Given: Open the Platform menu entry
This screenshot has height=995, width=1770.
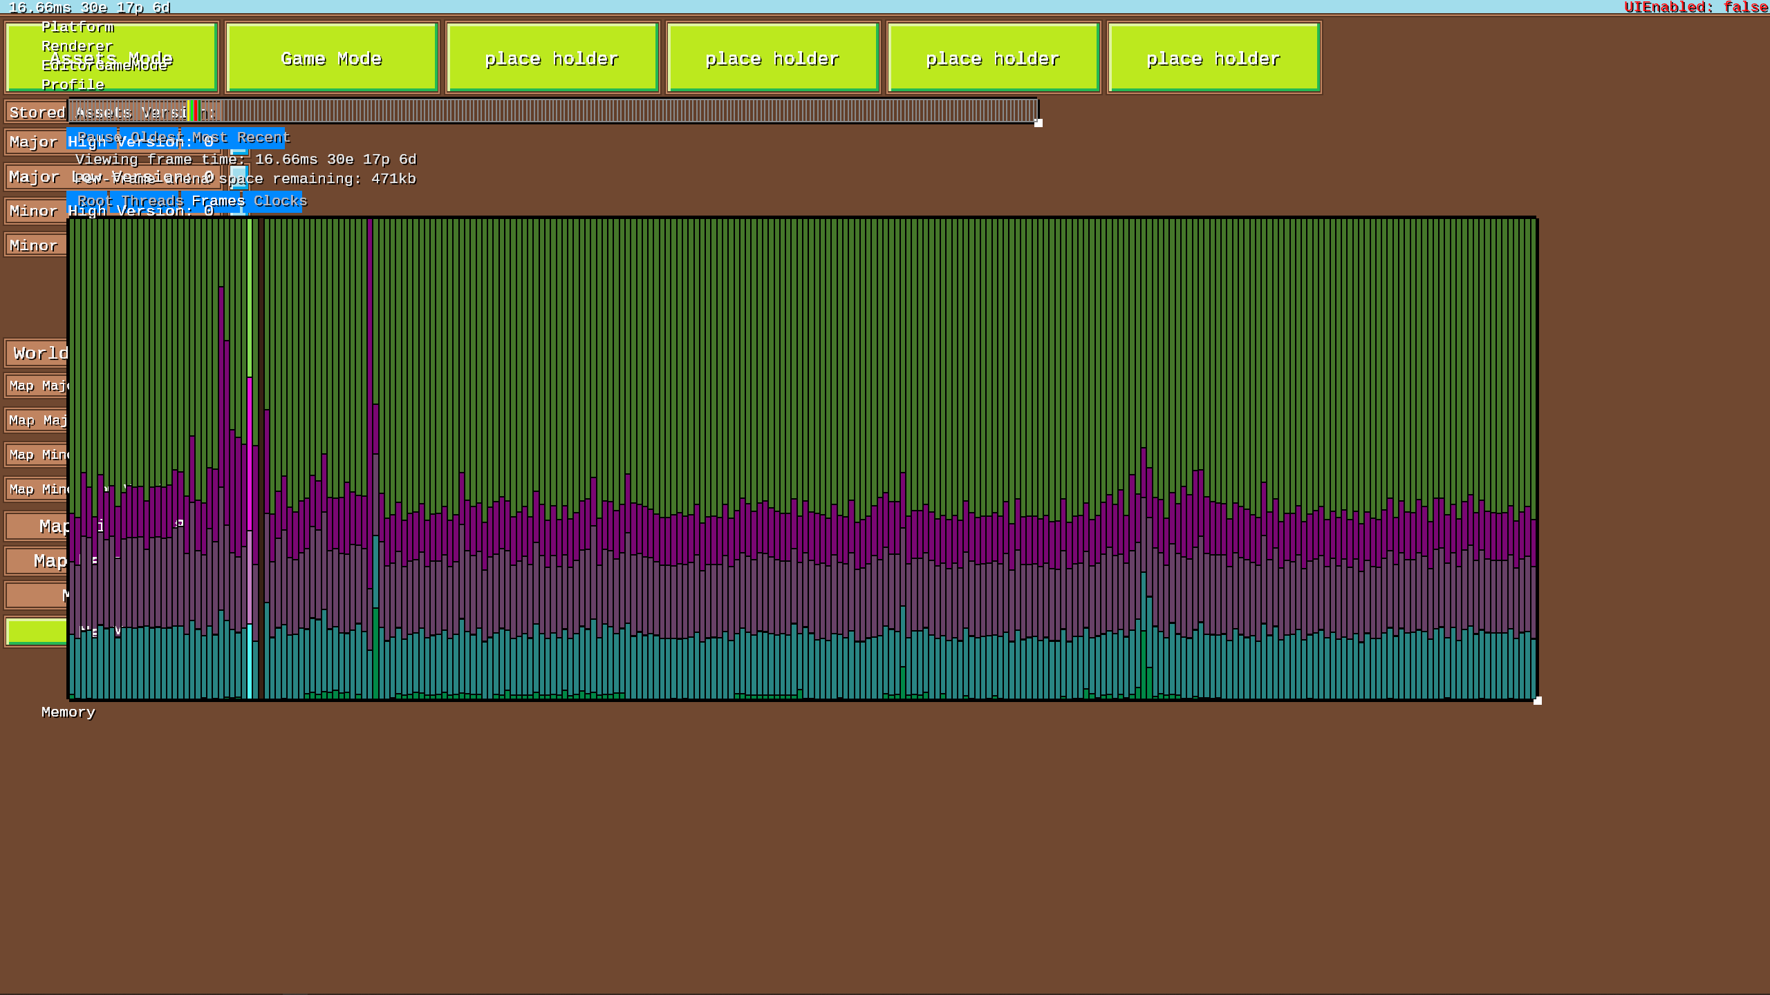Looking at the screenshot, I should pyautogui.click(x=77, y=28).
